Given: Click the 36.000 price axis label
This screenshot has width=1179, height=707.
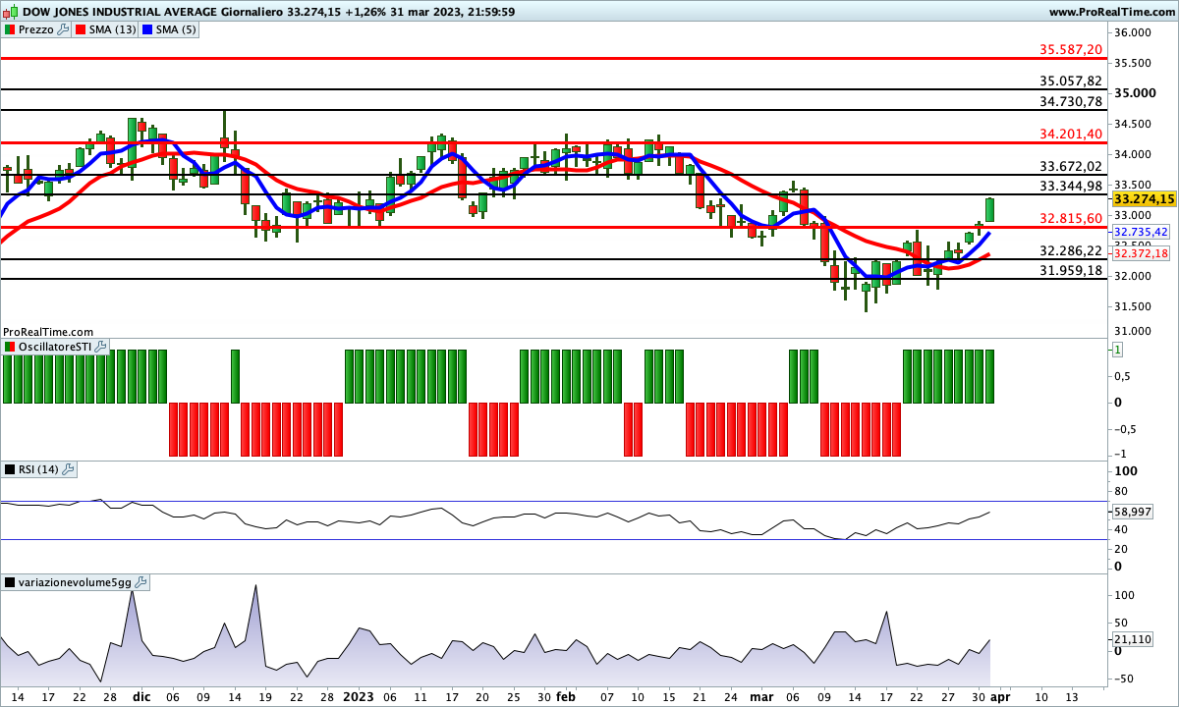Looking at the screenshot, I should coord(1134,33).
